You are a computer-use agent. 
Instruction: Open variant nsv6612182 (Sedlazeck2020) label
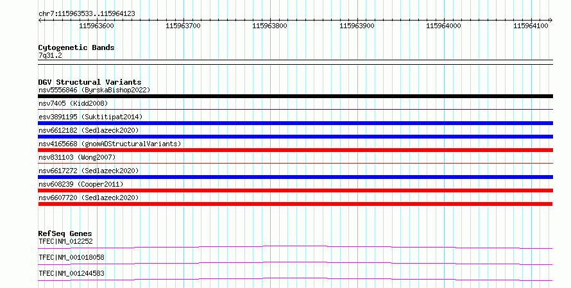[x=89, y=130]
